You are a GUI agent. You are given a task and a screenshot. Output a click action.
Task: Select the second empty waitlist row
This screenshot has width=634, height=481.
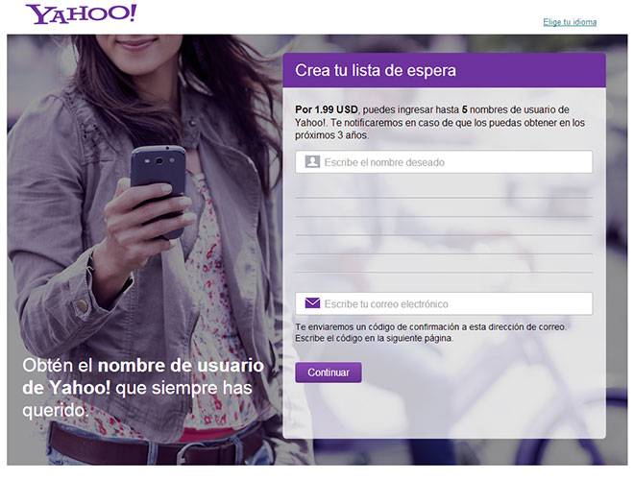pos(444,207)
